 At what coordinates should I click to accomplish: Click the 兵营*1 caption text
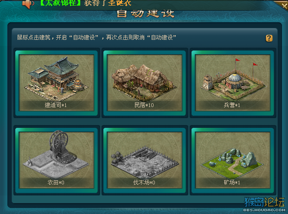pos(232,105)
